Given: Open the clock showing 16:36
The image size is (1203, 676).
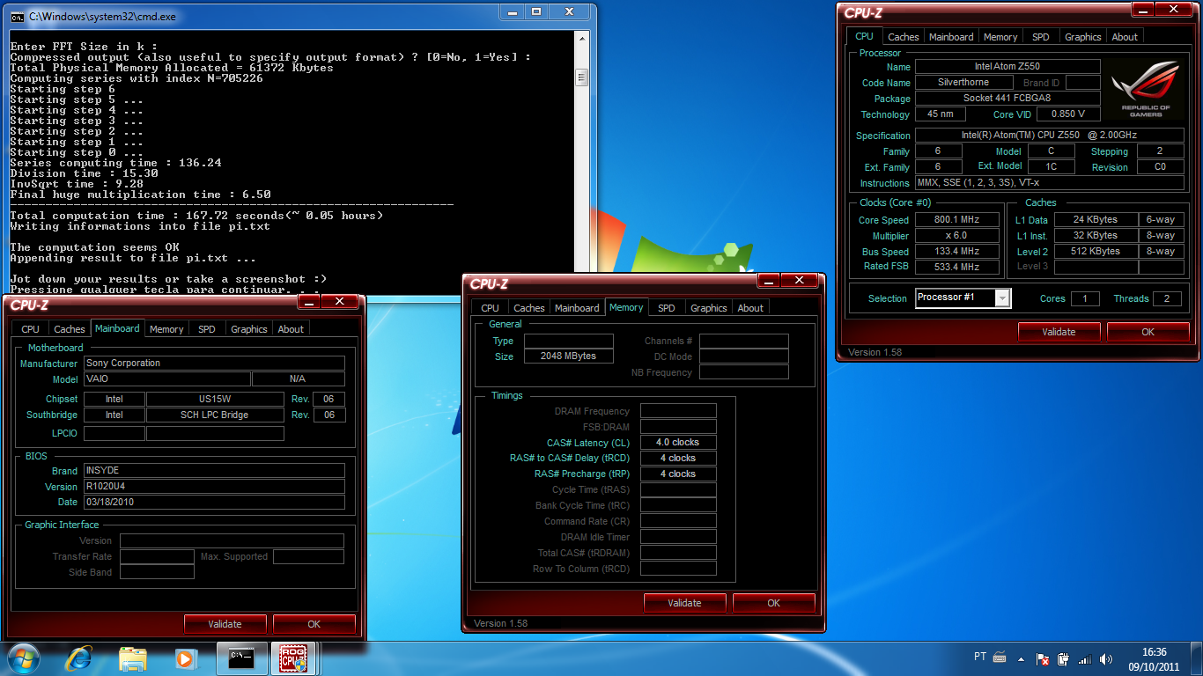Looking at the screenshot, I should (x=1154, y=659).
